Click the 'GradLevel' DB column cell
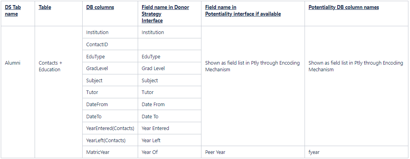Screen dimensions: 410x159 click(x=97, y=69)
